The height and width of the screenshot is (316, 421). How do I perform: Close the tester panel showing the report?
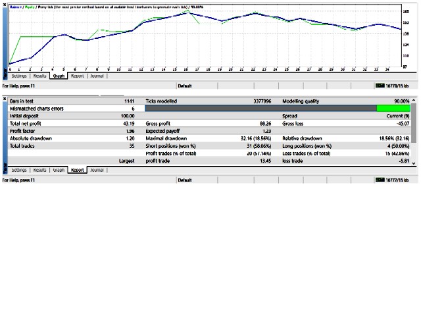point(5,101)
